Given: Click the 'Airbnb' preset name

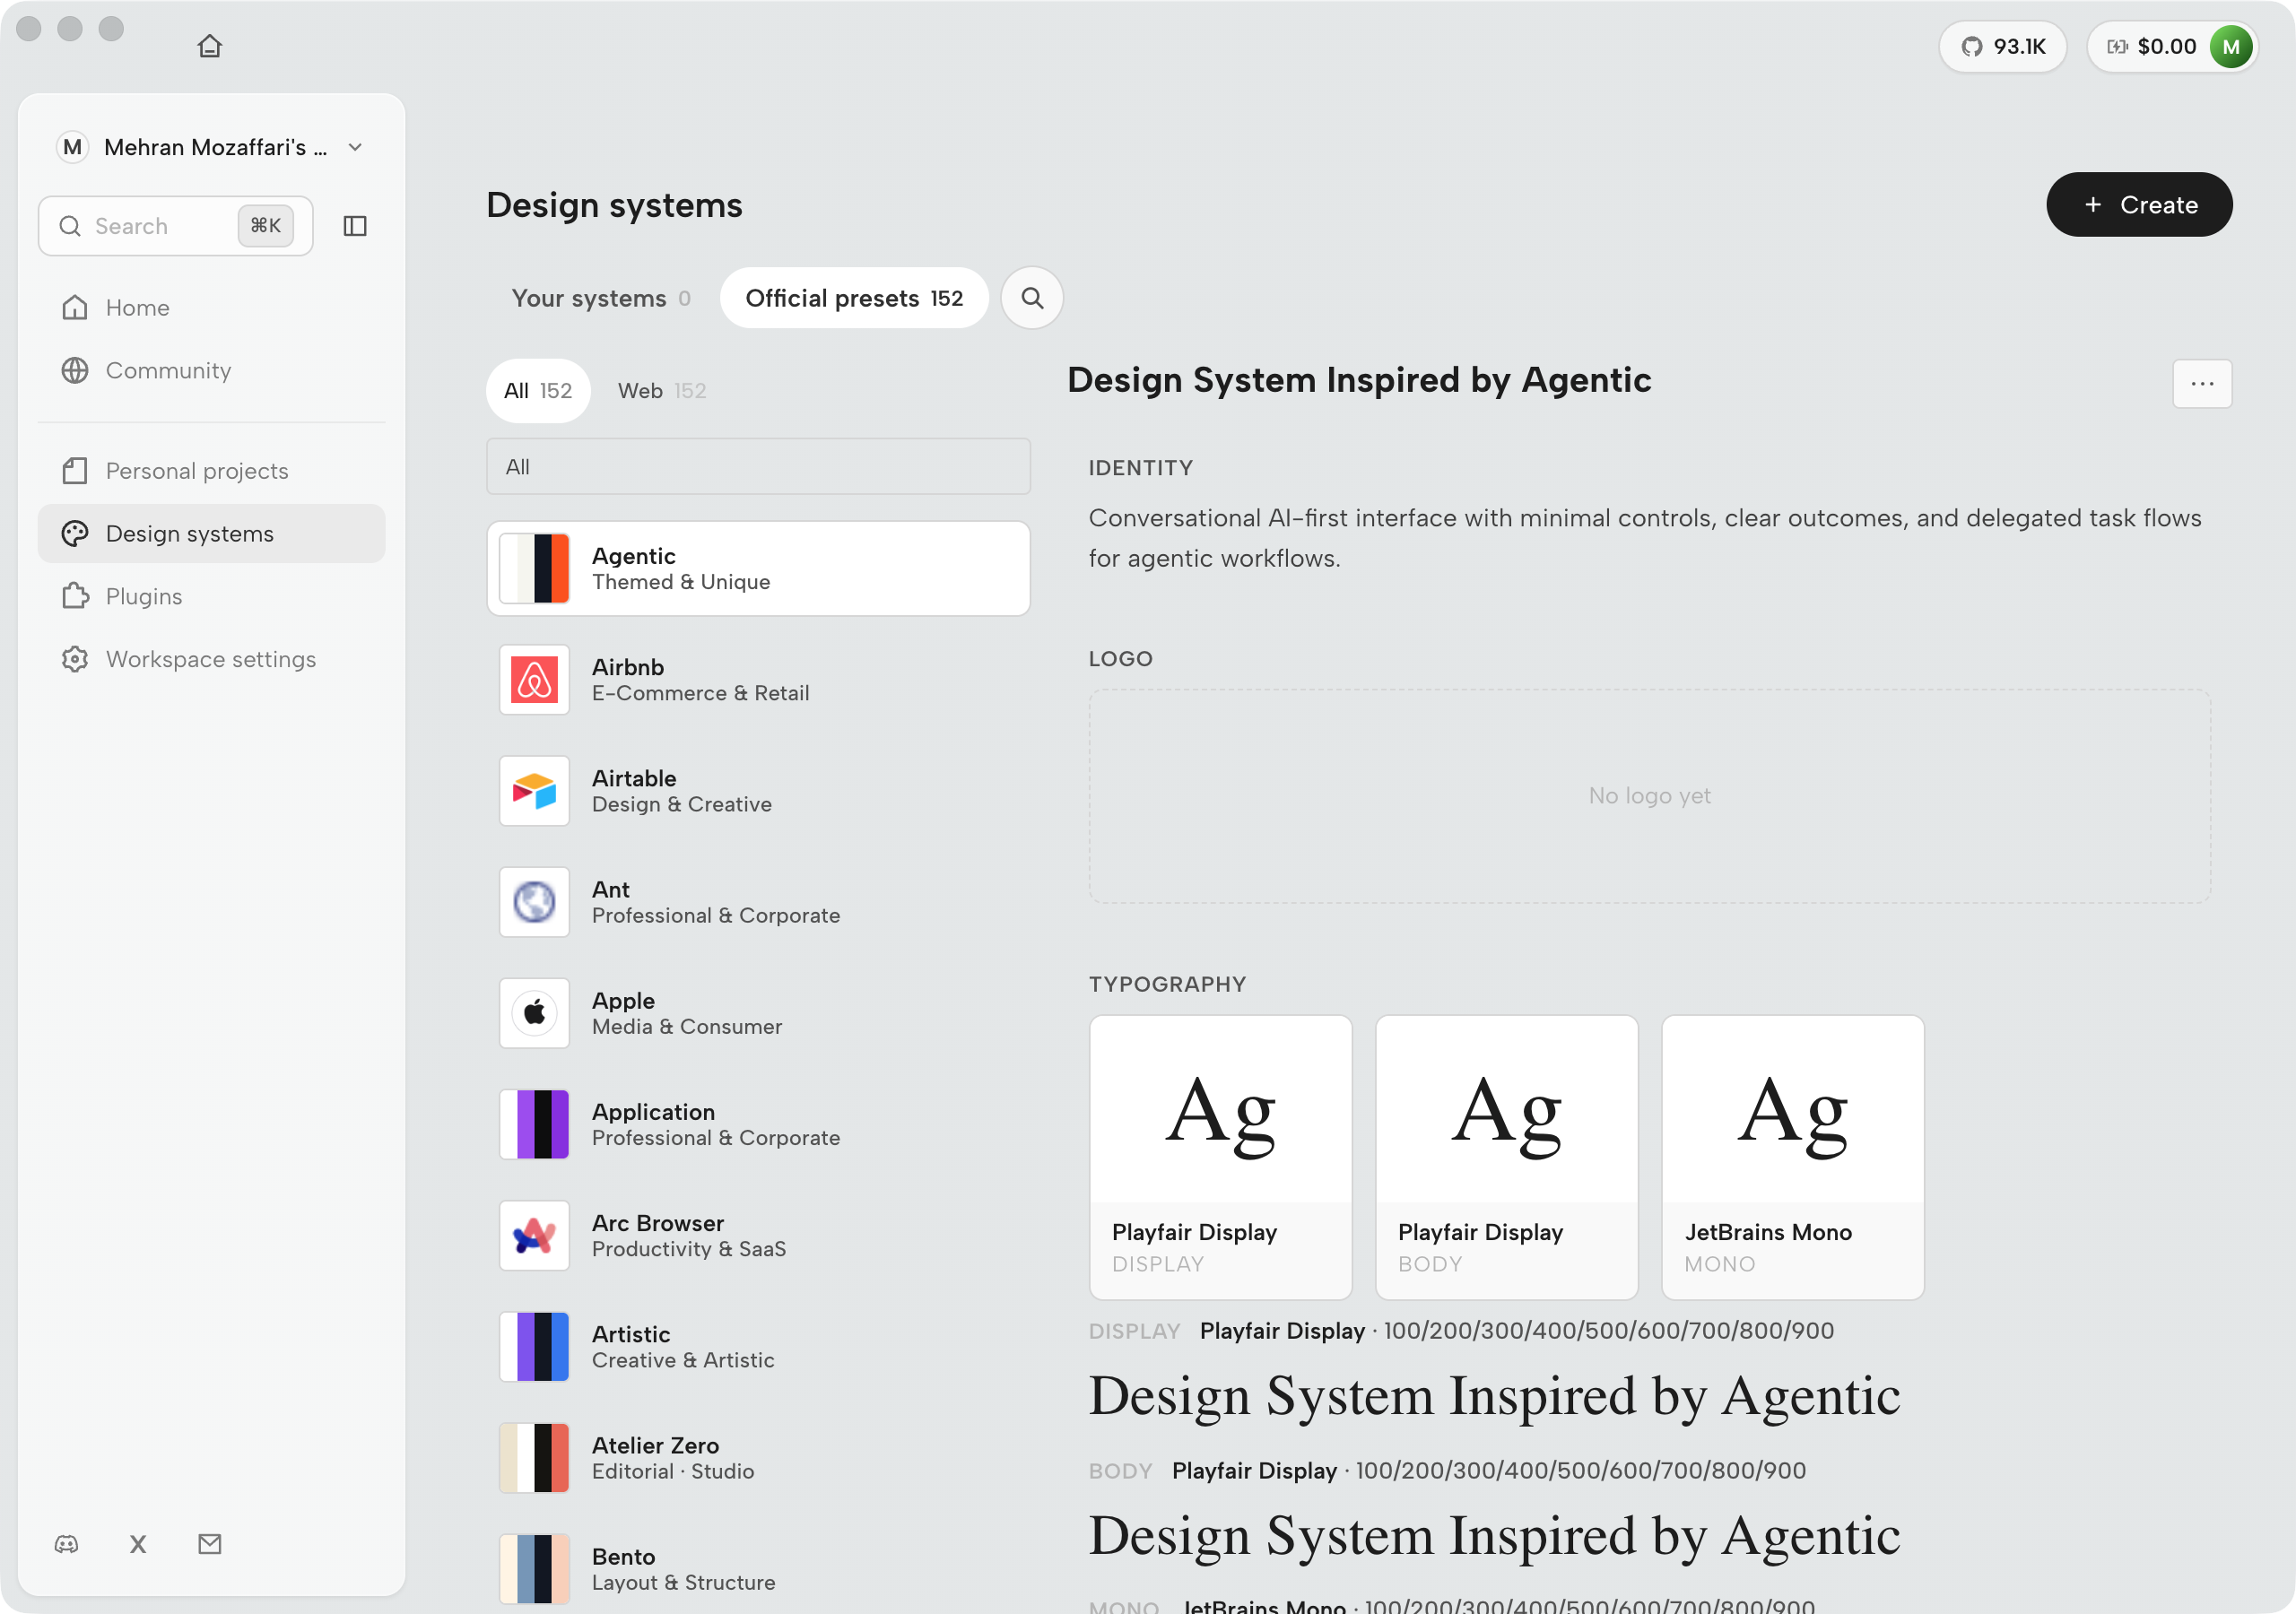Looking at the screenshot, I should 628,667.
